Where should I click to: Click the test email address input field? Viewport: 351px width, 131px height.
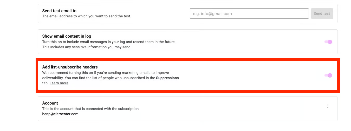point(249,13)
